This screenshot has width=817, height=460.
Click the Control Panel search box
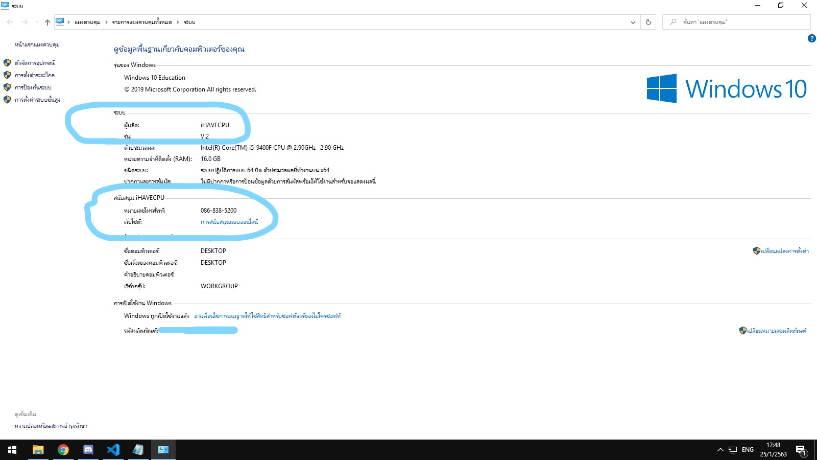736,22
